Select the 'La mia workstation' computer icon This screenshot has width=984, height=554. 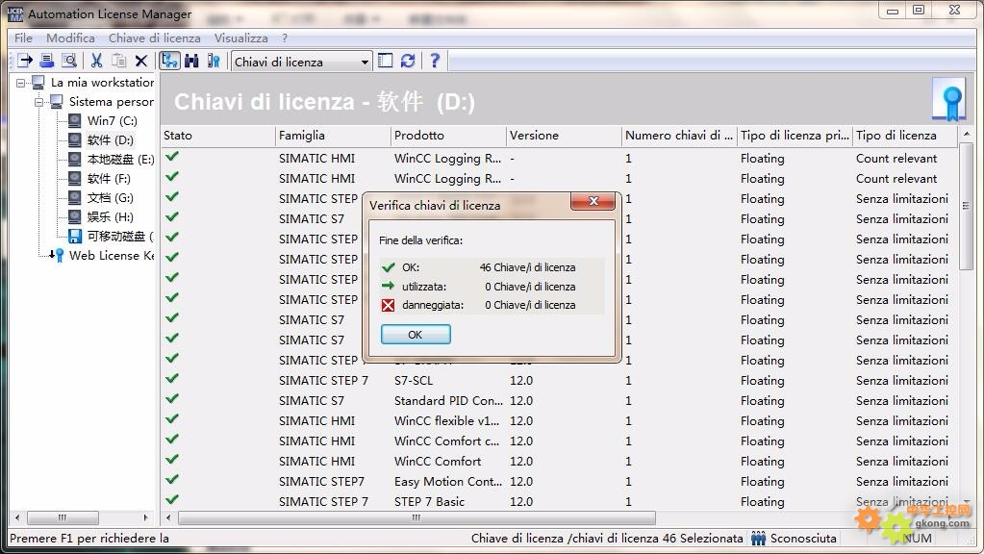coord(38,82)
